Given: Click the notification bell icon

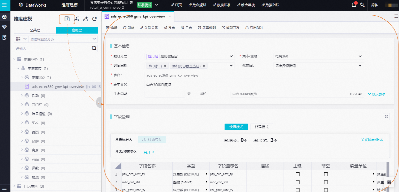Looking at the screenshot, I should [x=354, y=5].
